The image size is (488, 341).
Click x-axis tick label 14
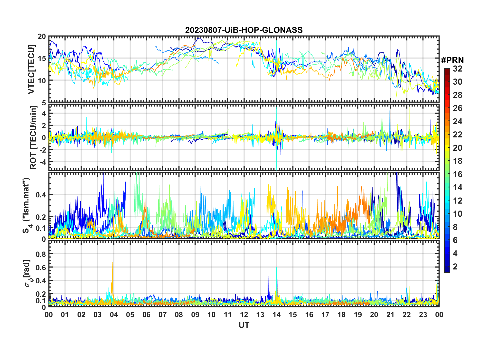[276, 314]
